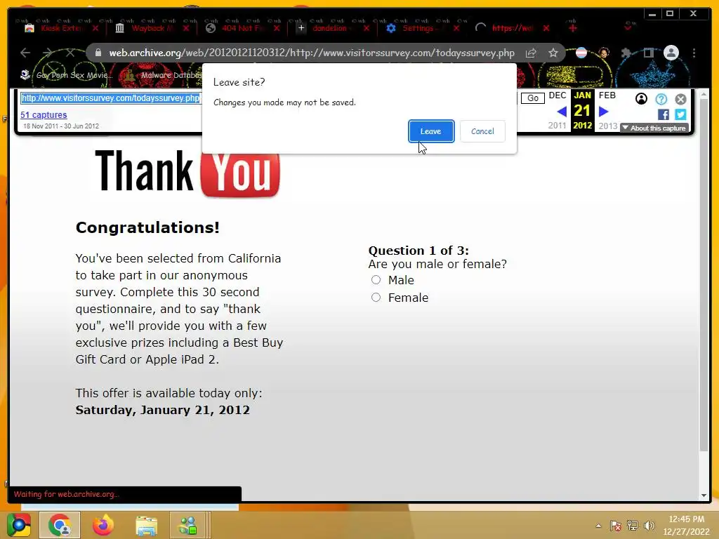The height and width of the screenshot is (539, 719).
Task: Click the scrollbar down arrow
Action: (704, 495)
